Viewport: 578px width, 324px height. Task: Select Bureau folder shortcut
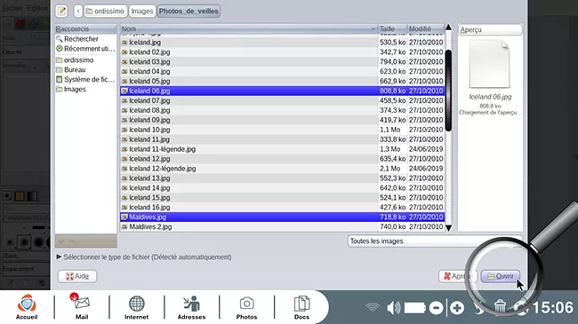coord(86,69)
